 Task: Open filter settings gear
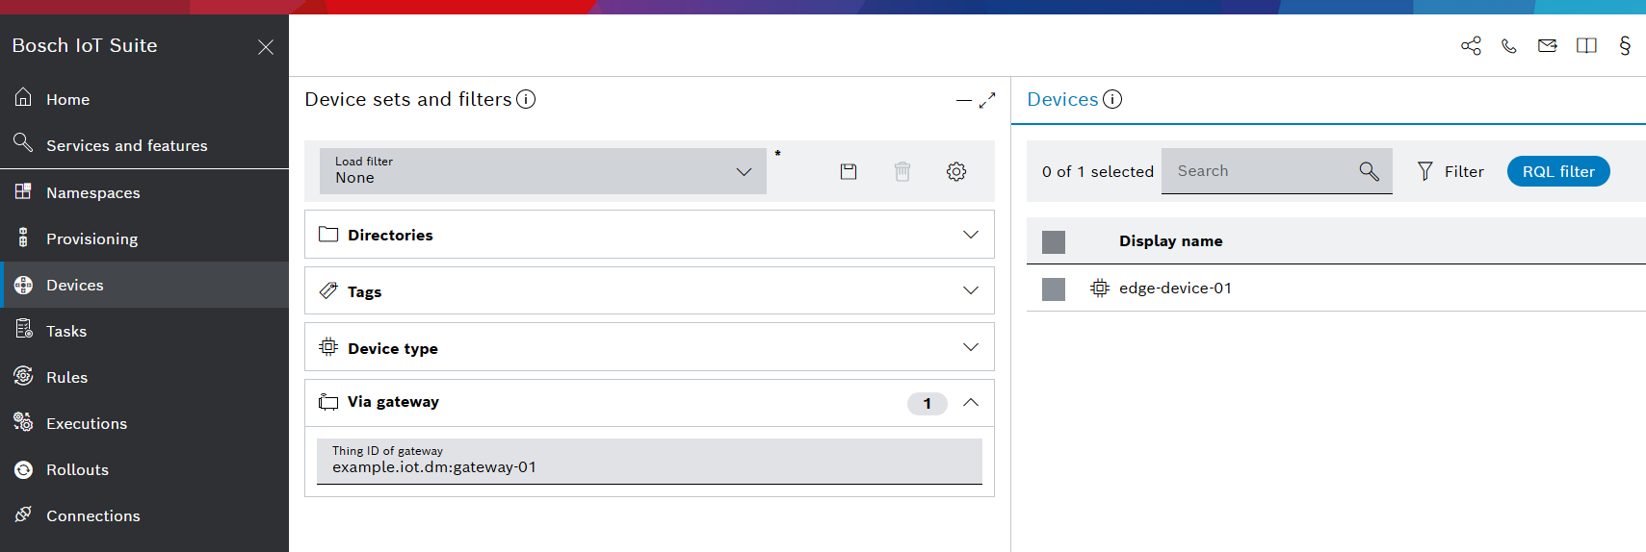(x=956, y=171)
